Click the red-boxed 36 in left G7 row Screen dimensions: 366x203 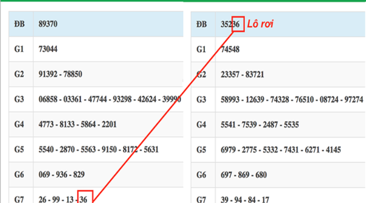pos(85,198)
